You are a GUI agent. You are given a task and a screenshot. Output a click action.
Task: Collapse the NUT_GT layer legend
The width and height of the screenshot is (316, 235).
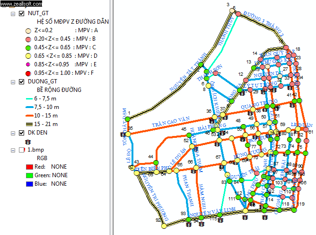click(13, 14)
